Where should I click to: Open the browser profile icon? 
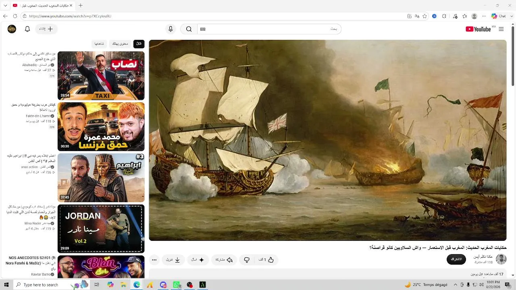coord(474,16)
